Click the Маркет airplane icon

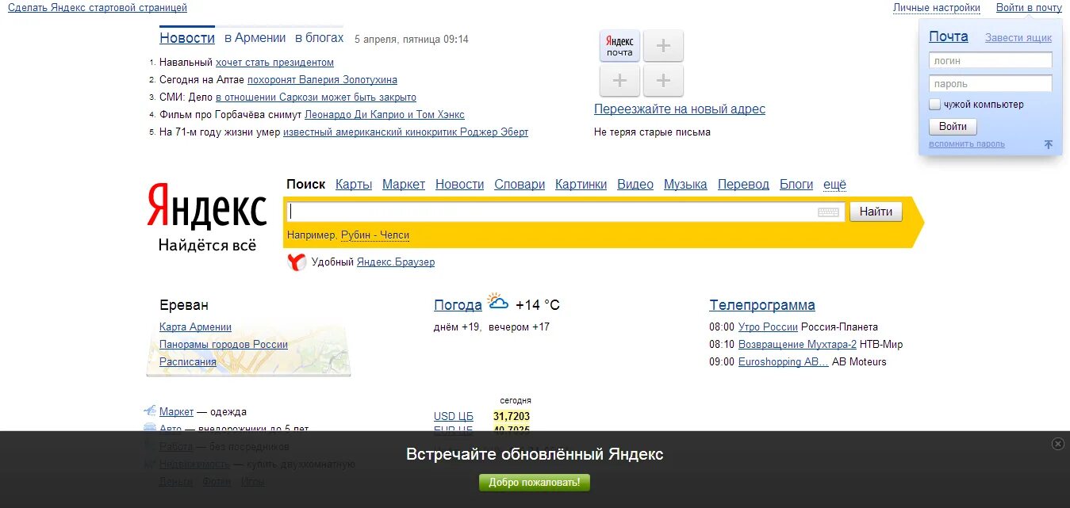coord(150,411)
